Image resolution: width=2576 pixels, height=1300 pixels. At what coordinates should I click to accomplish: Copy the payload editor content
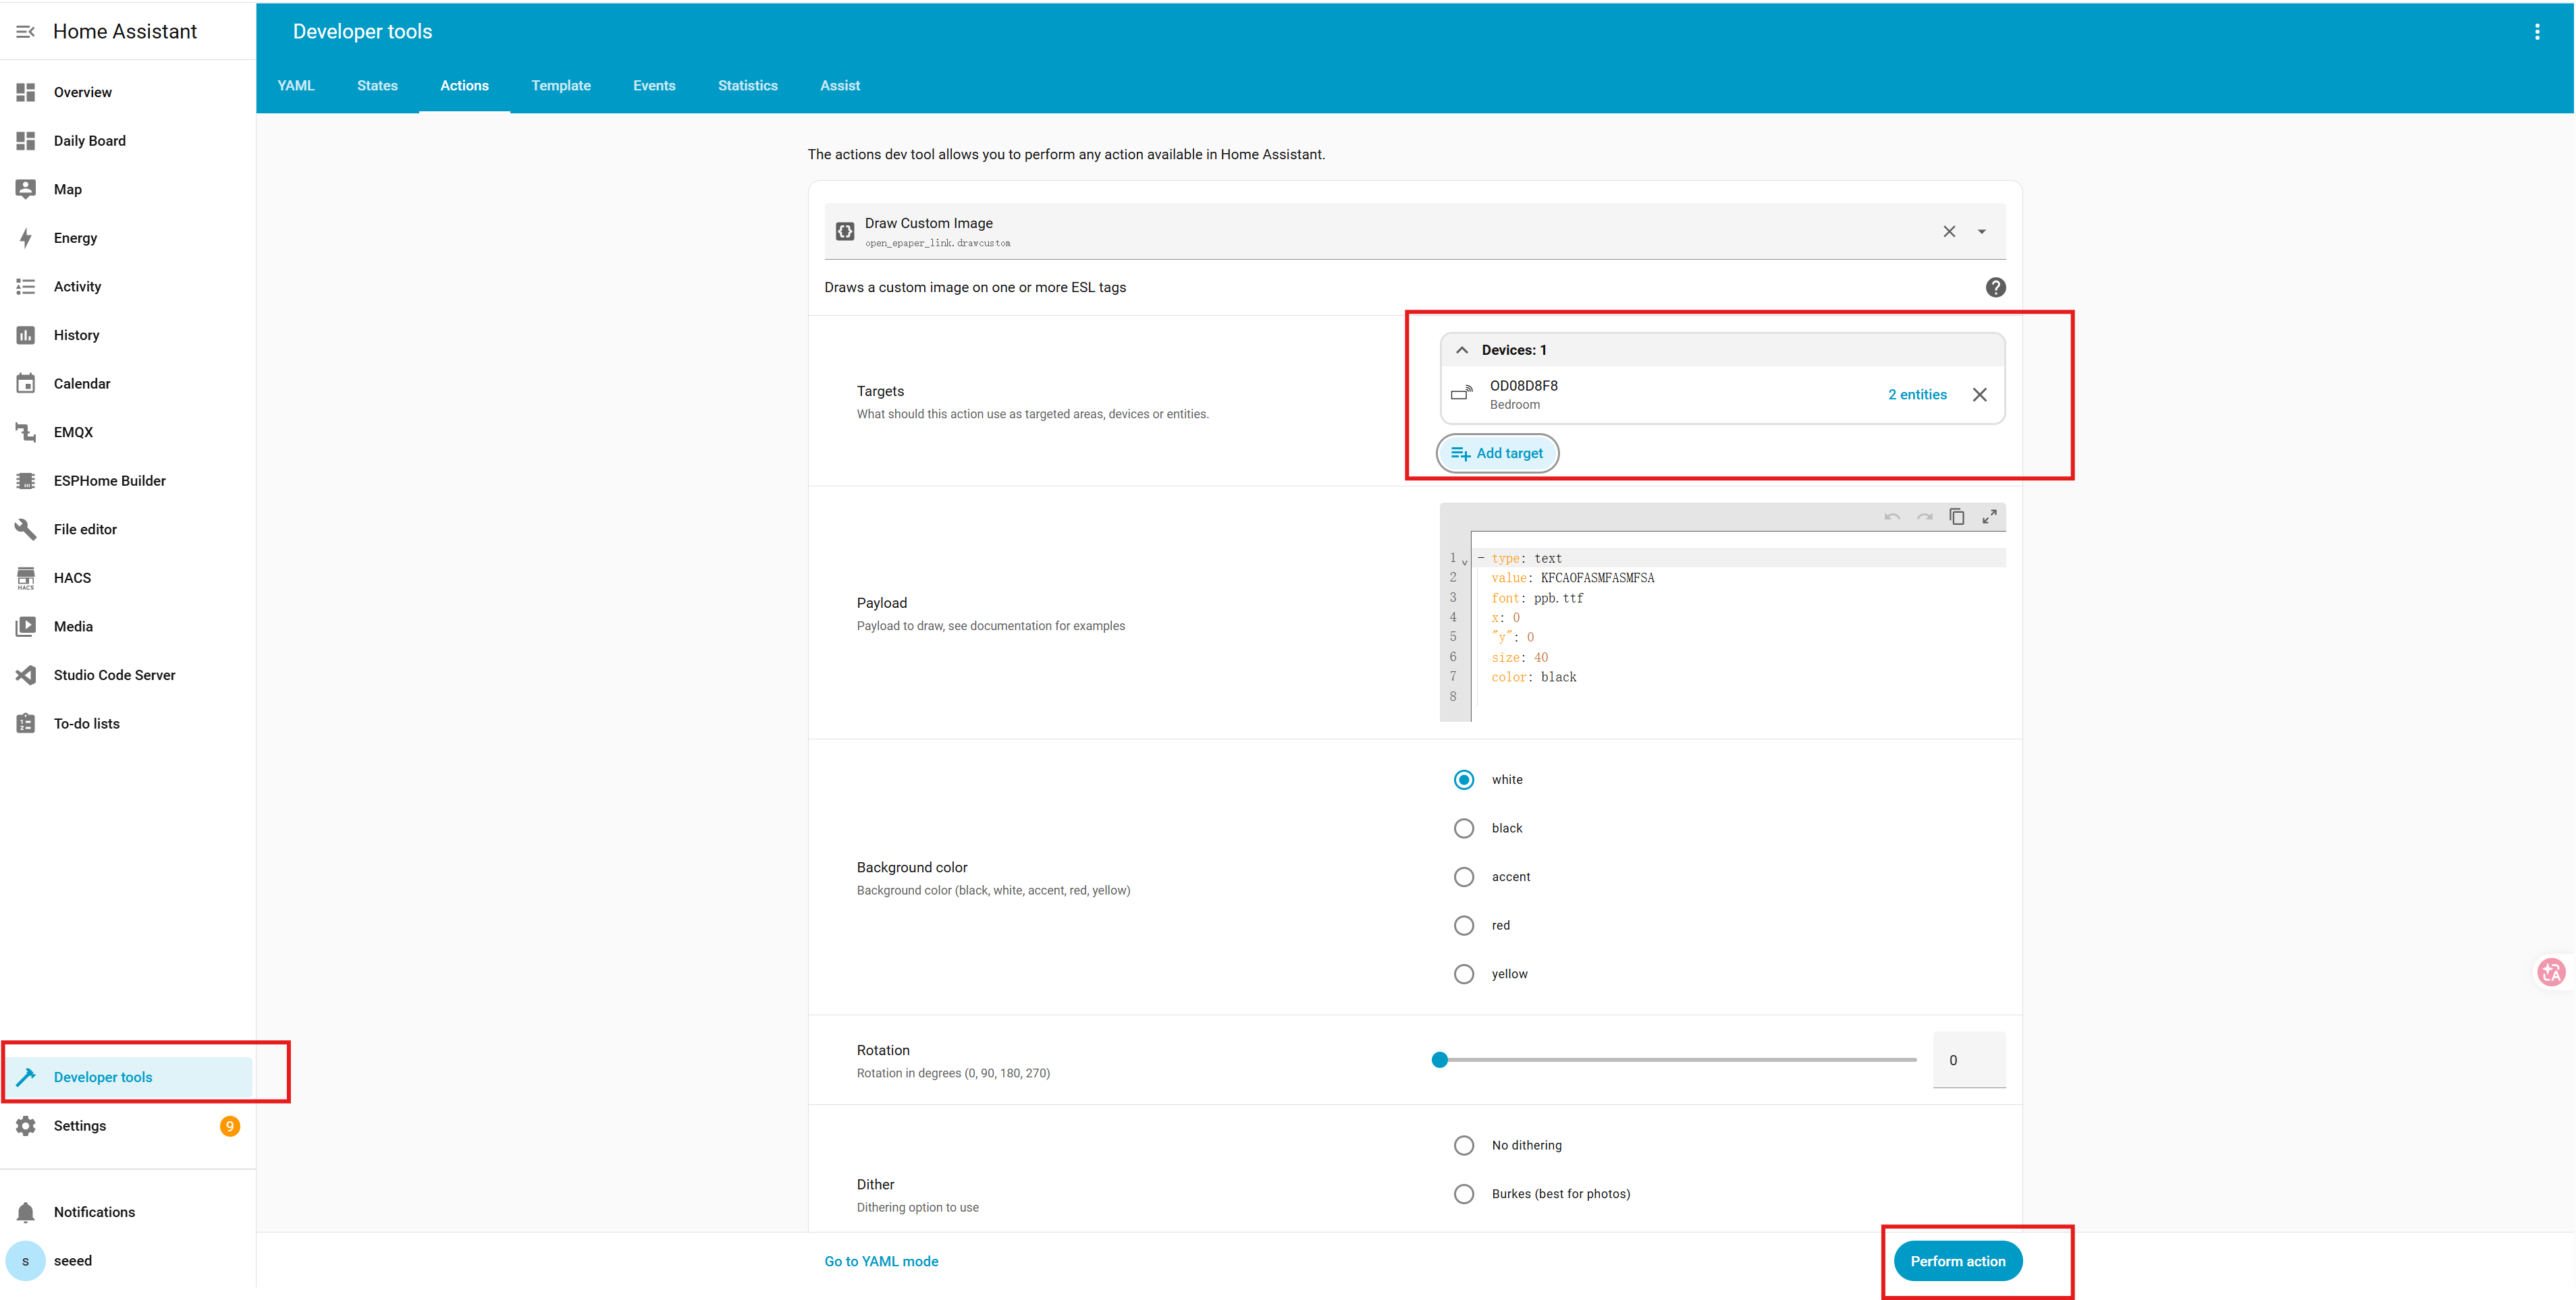click(1956, 517)
